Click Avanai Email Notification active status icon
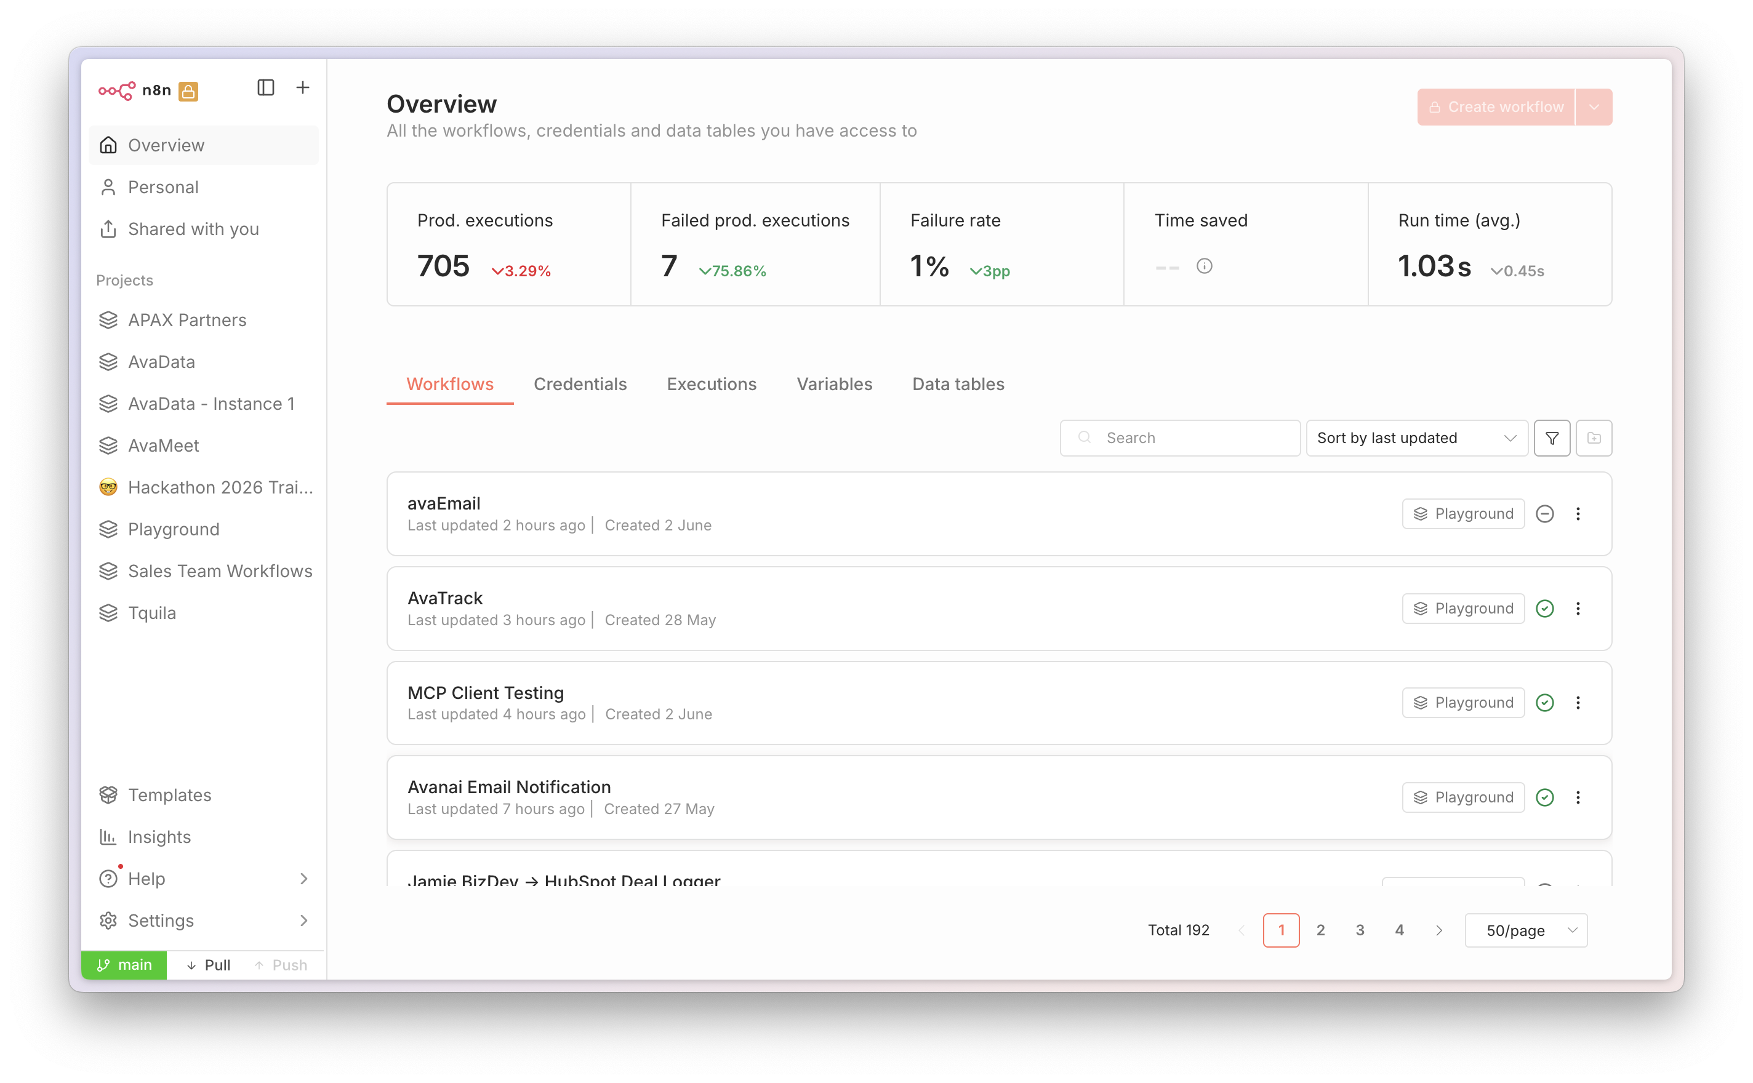This screenshot has height=1083, width=1753. [x=1545, y=798]
